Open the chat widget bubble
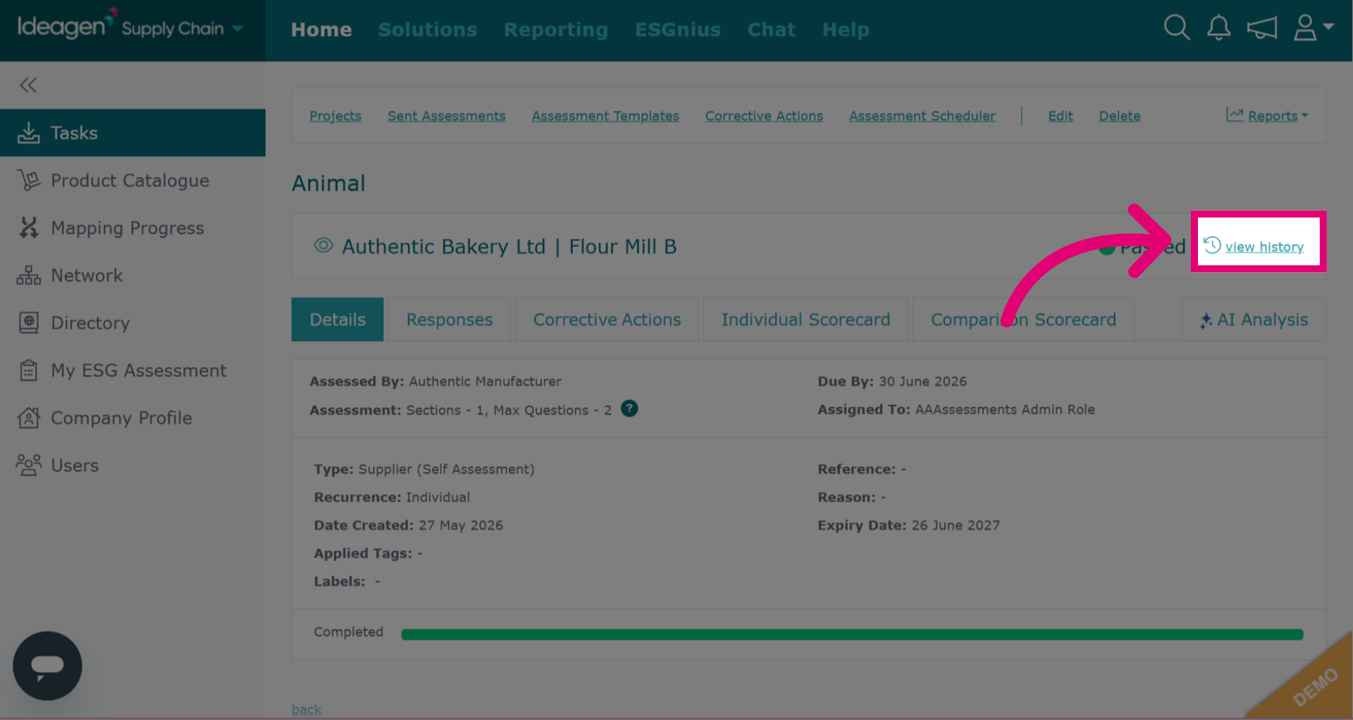 click(47, 665)
